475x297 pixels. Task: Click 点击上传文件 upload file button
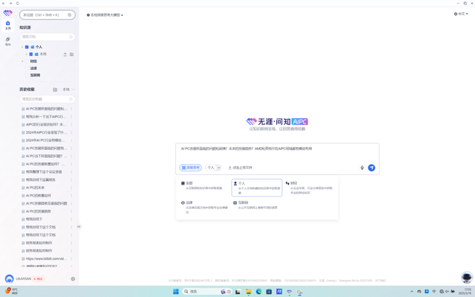pos(240,167)
